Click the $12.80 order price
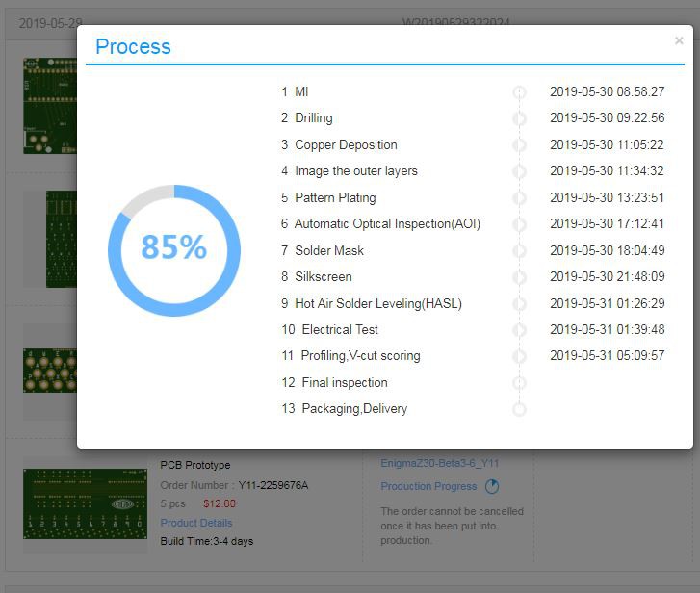The width and height of the screenshot is (700, 593). pyautogui.click(x=220, y=503)
